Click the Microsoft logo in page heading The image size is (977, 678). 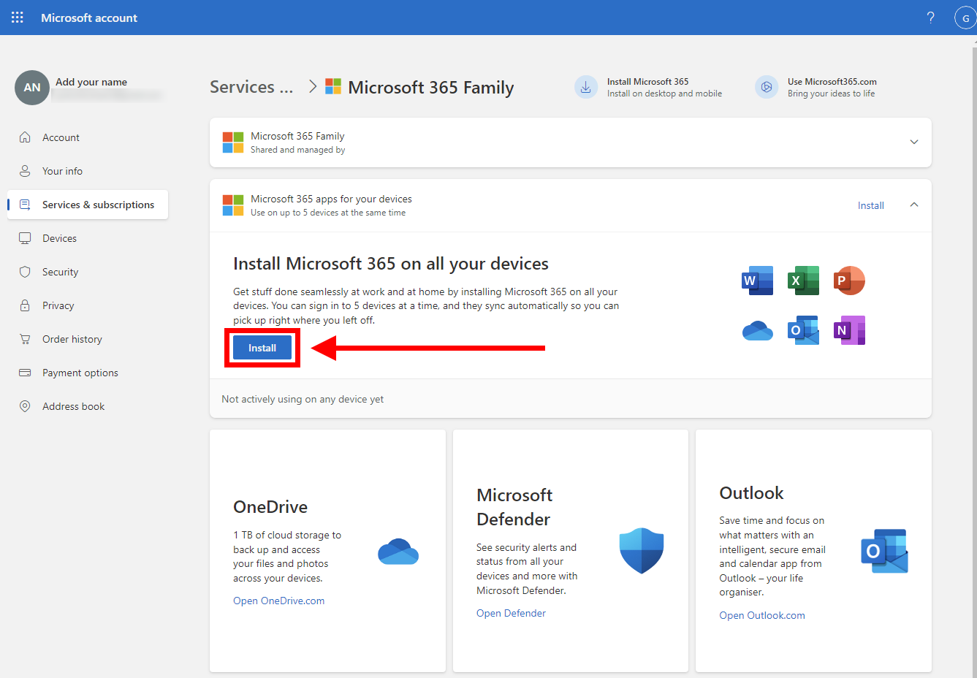point(333,87)
